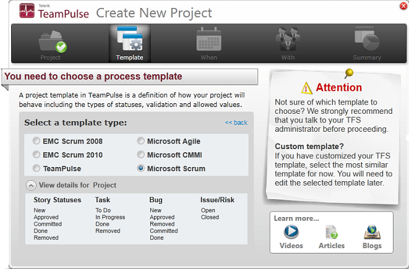
Task: Select the Microsoft Scrum radio button
Action: pos(140,168)
